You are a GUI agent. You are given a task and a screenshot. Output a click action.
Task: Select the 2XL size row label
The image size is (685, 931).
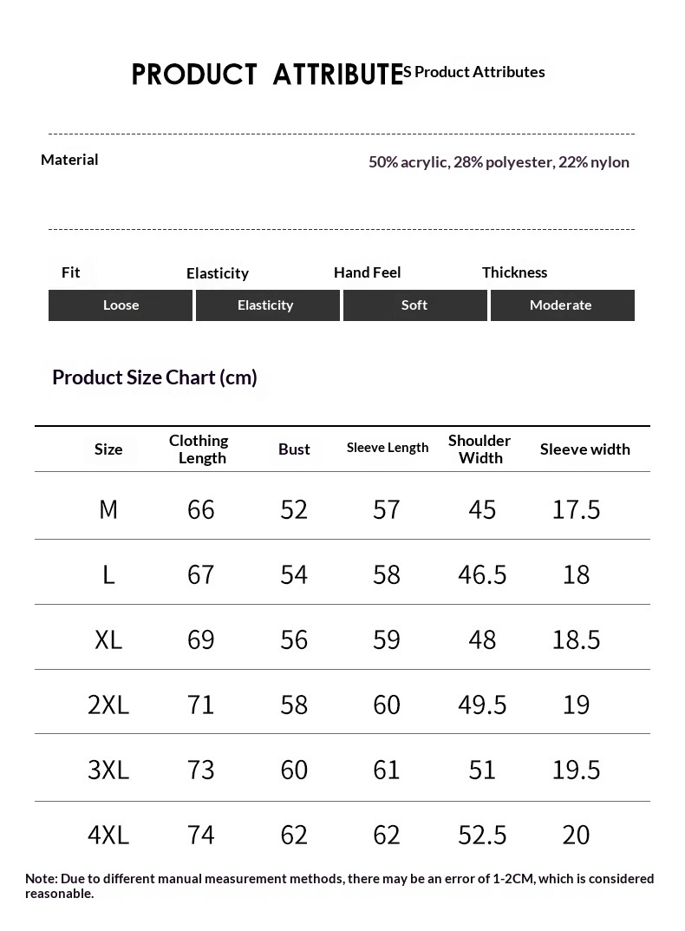pos(108,705)
